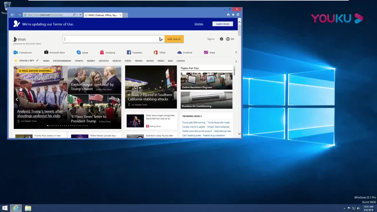Viewport: 377px width, 212px height.
Task: Go back with the browser Back arrow
Action: [x=12, y=15]
